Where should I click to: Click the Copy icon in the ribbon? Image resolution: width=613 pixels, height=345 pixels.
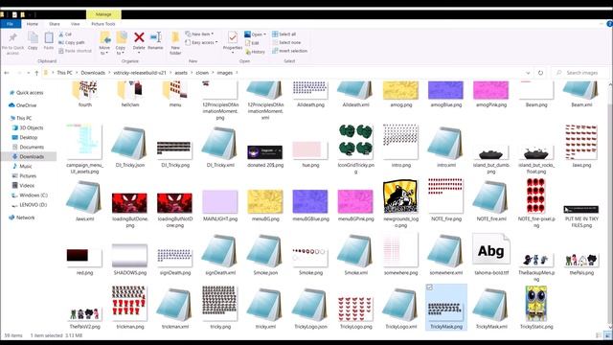pos(33,38)
